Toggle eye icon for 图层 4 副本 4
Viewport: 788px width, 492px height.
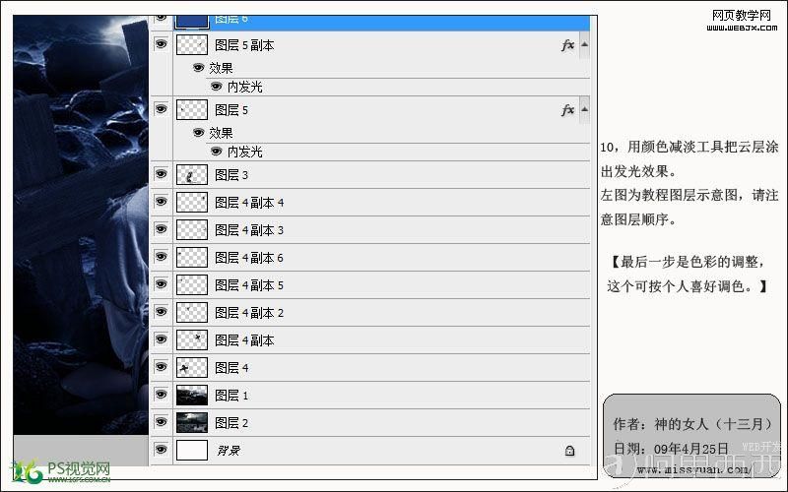[x=161, y=202]
